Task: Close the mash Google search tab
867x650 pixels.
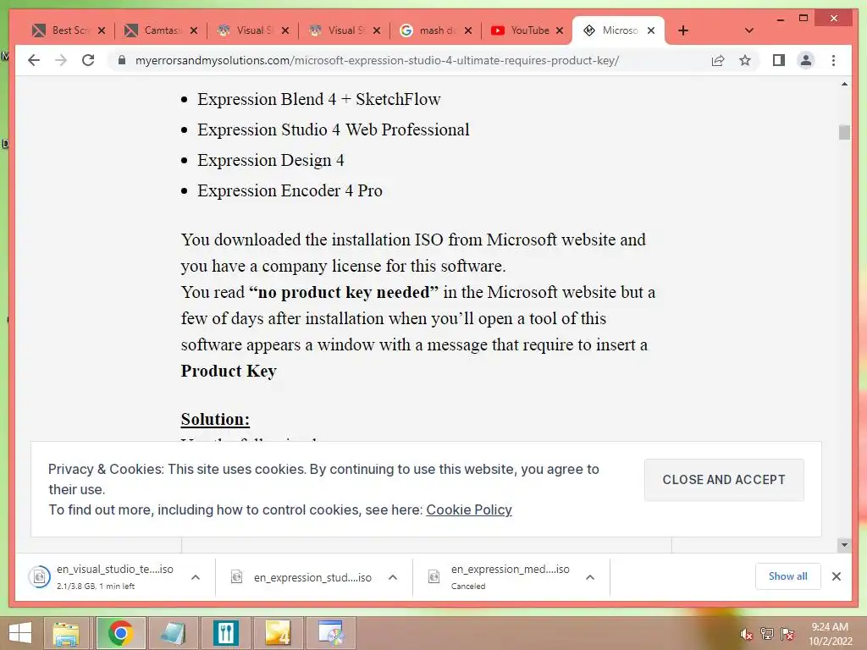Action: tap(467, 30)
